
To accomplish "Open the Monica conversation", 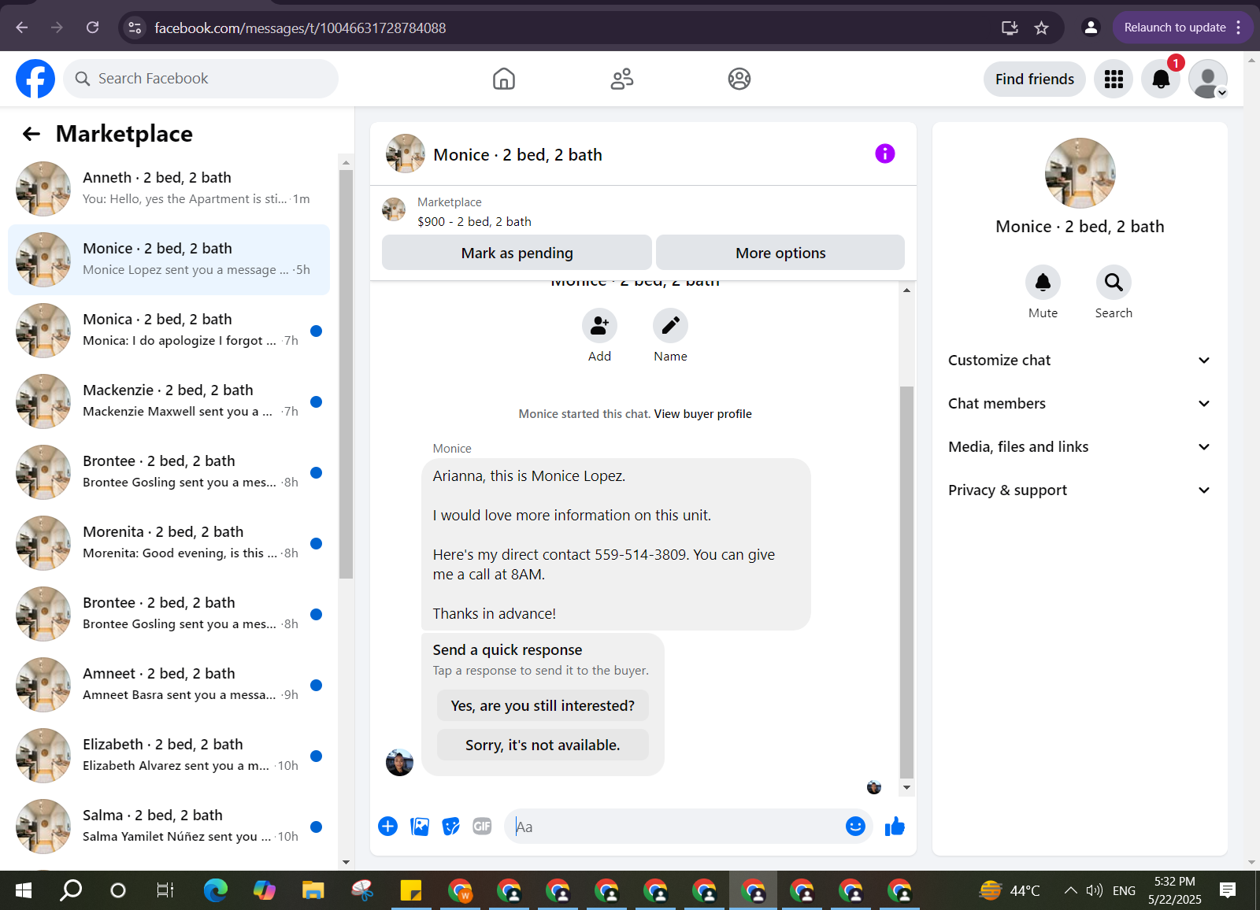I will pos(169,331).
